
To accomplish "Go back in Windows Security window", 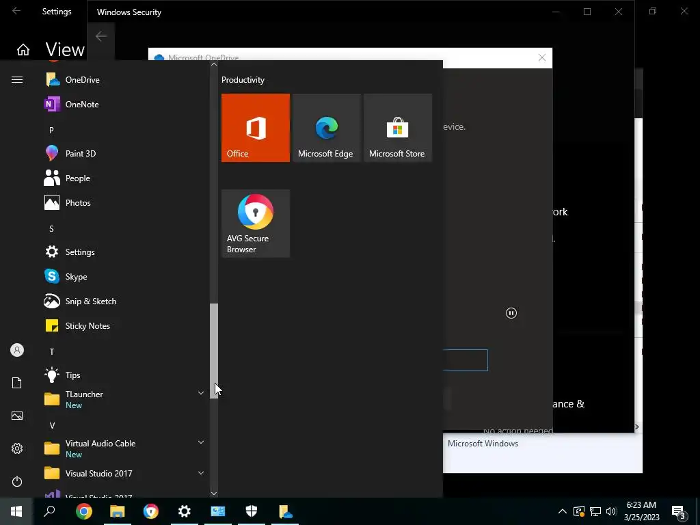I will (x=101, y=36).
